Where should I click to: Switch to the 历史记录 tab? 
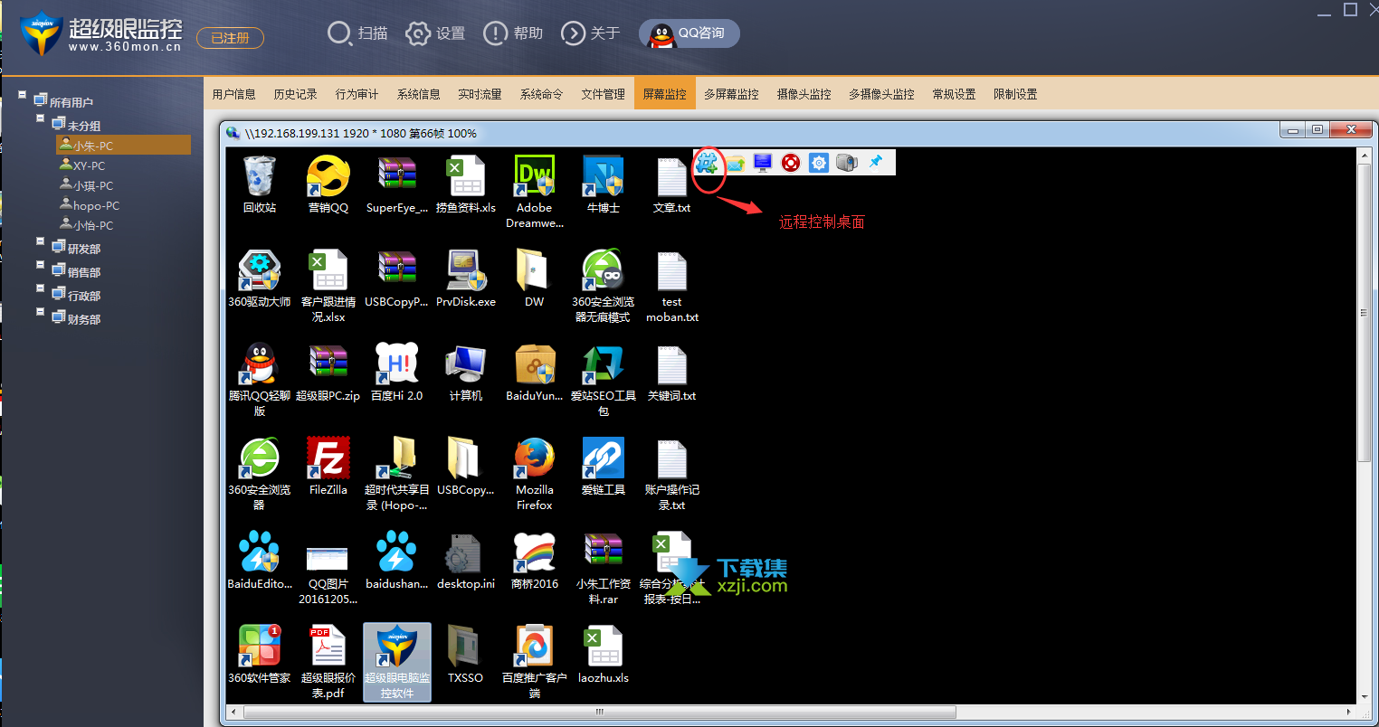tap(296, 94)
